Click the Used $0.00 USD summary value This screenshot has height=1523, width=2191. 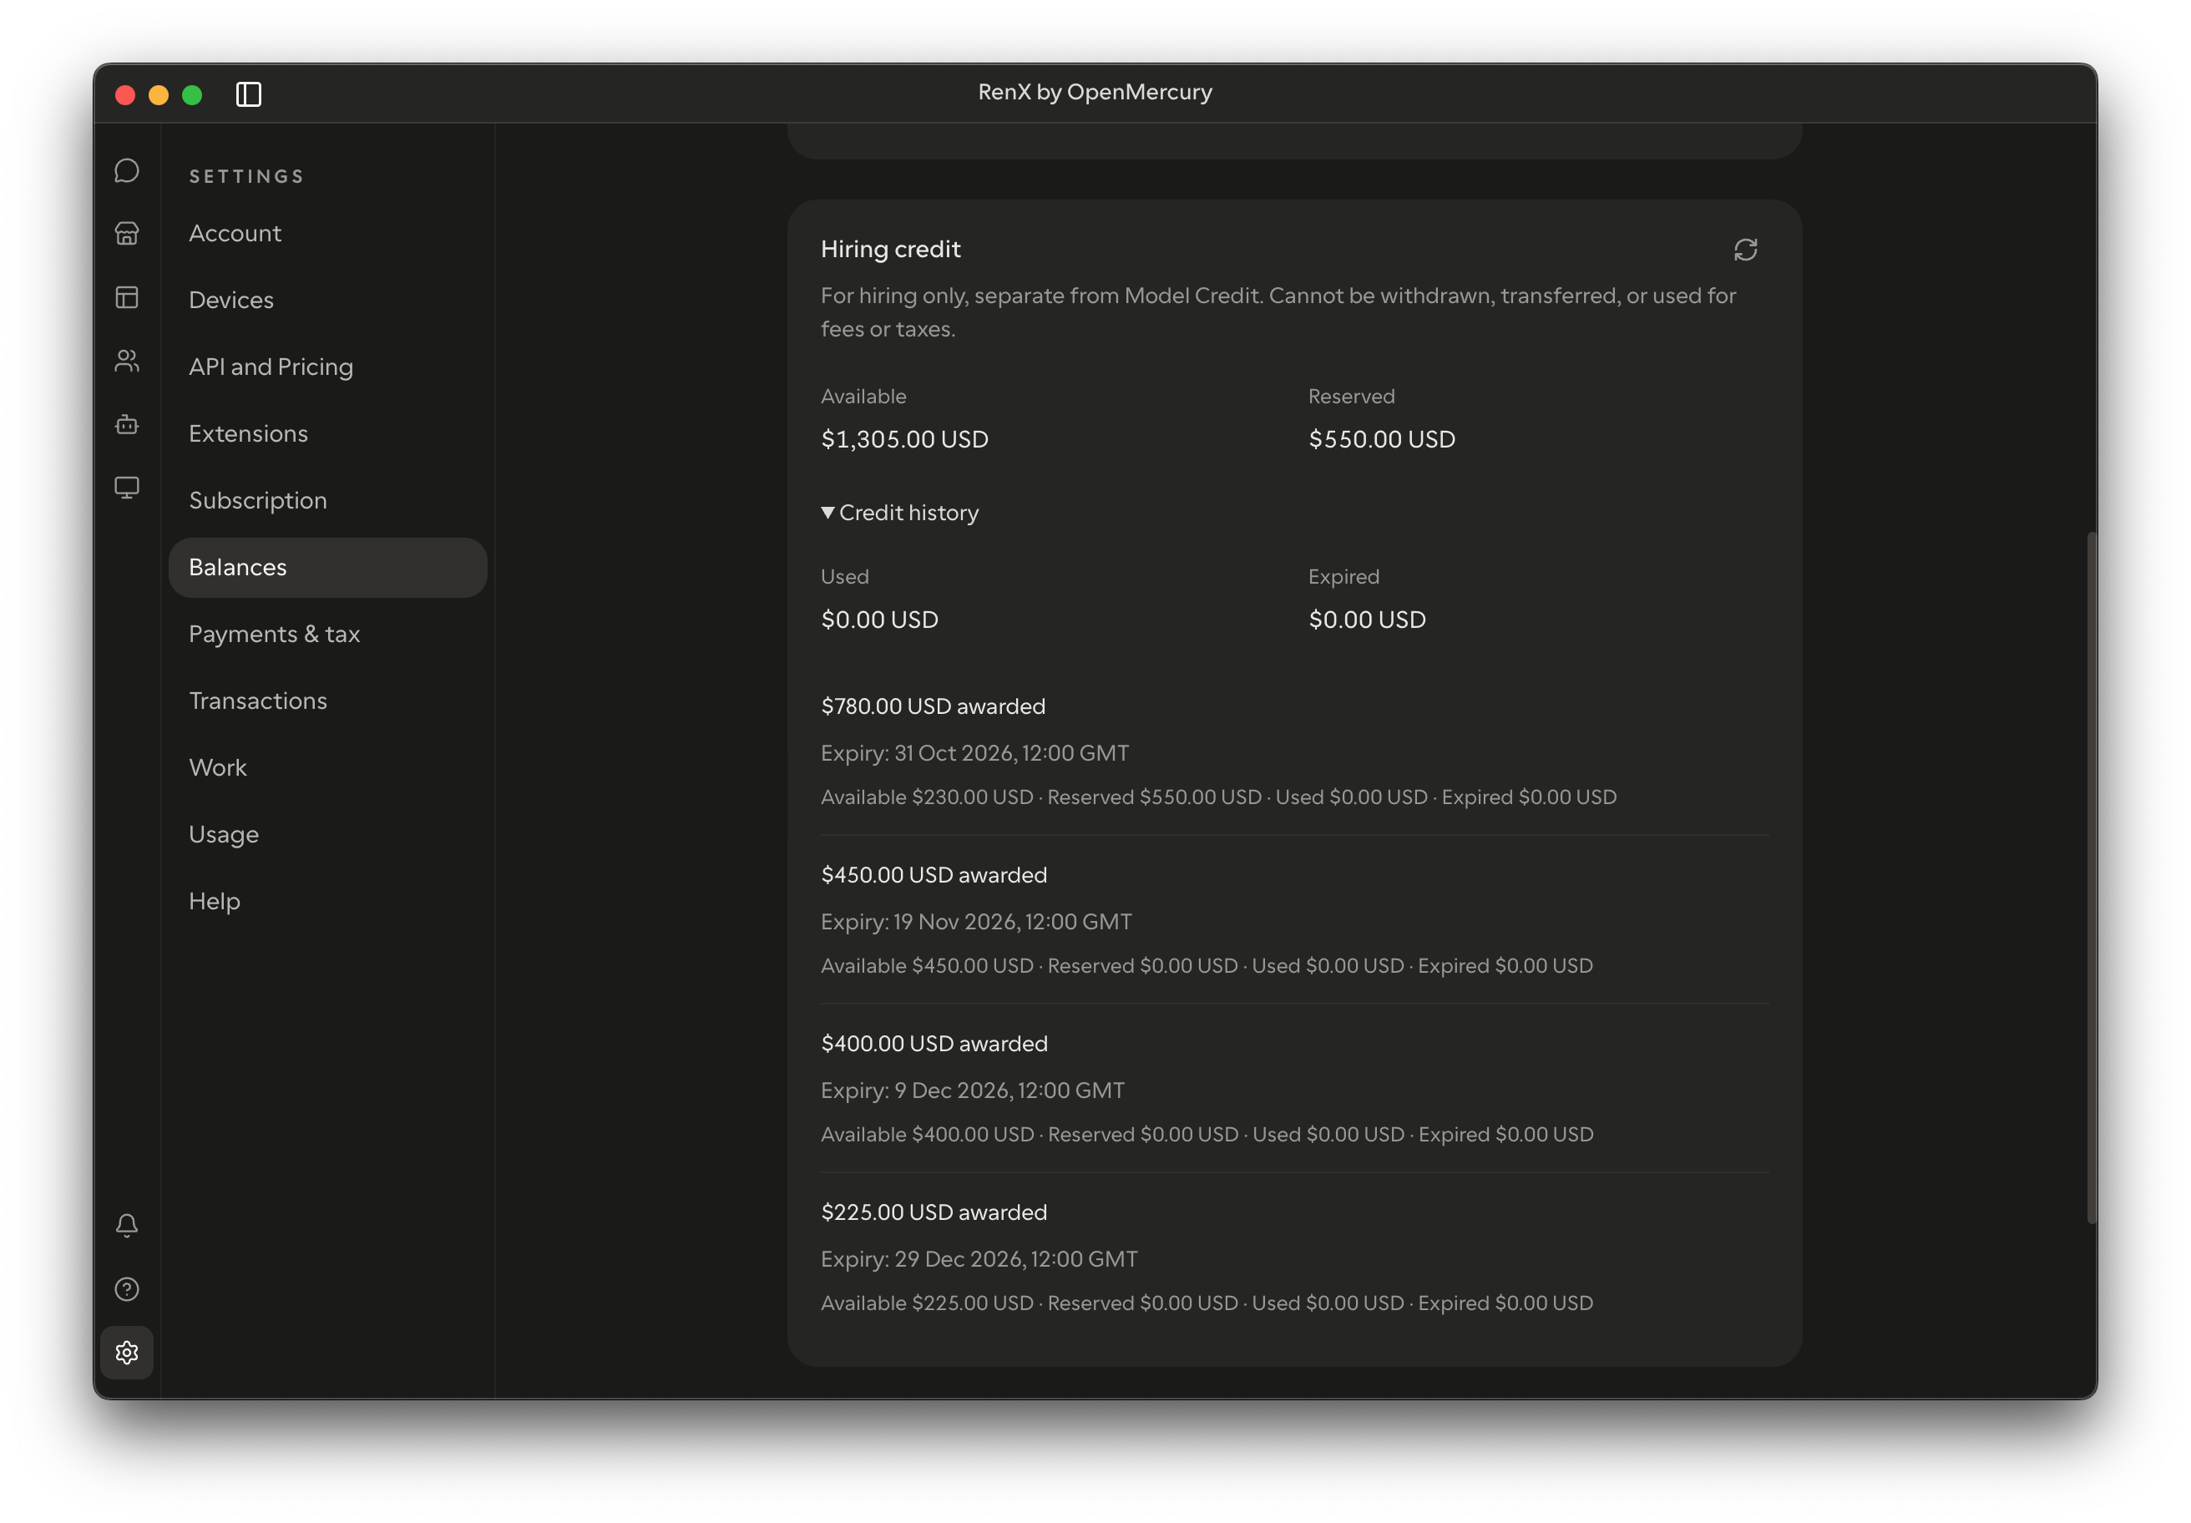pos(879,620)
